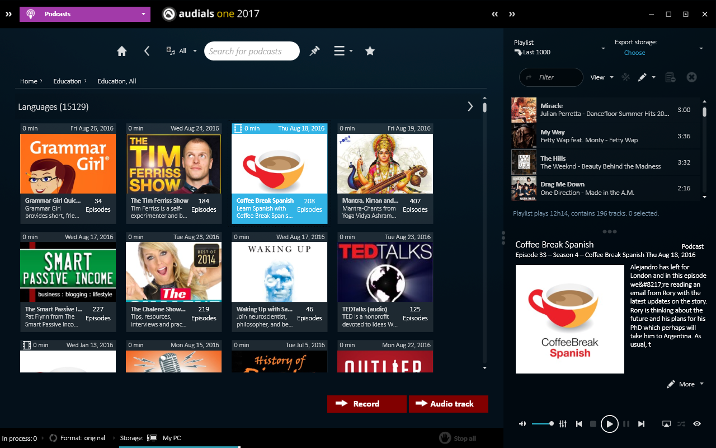Click the picture-in-picture window button
Image resolution: width=716 pixels, height=448 pixels.
pyautogui.click(x=686, y=14)
